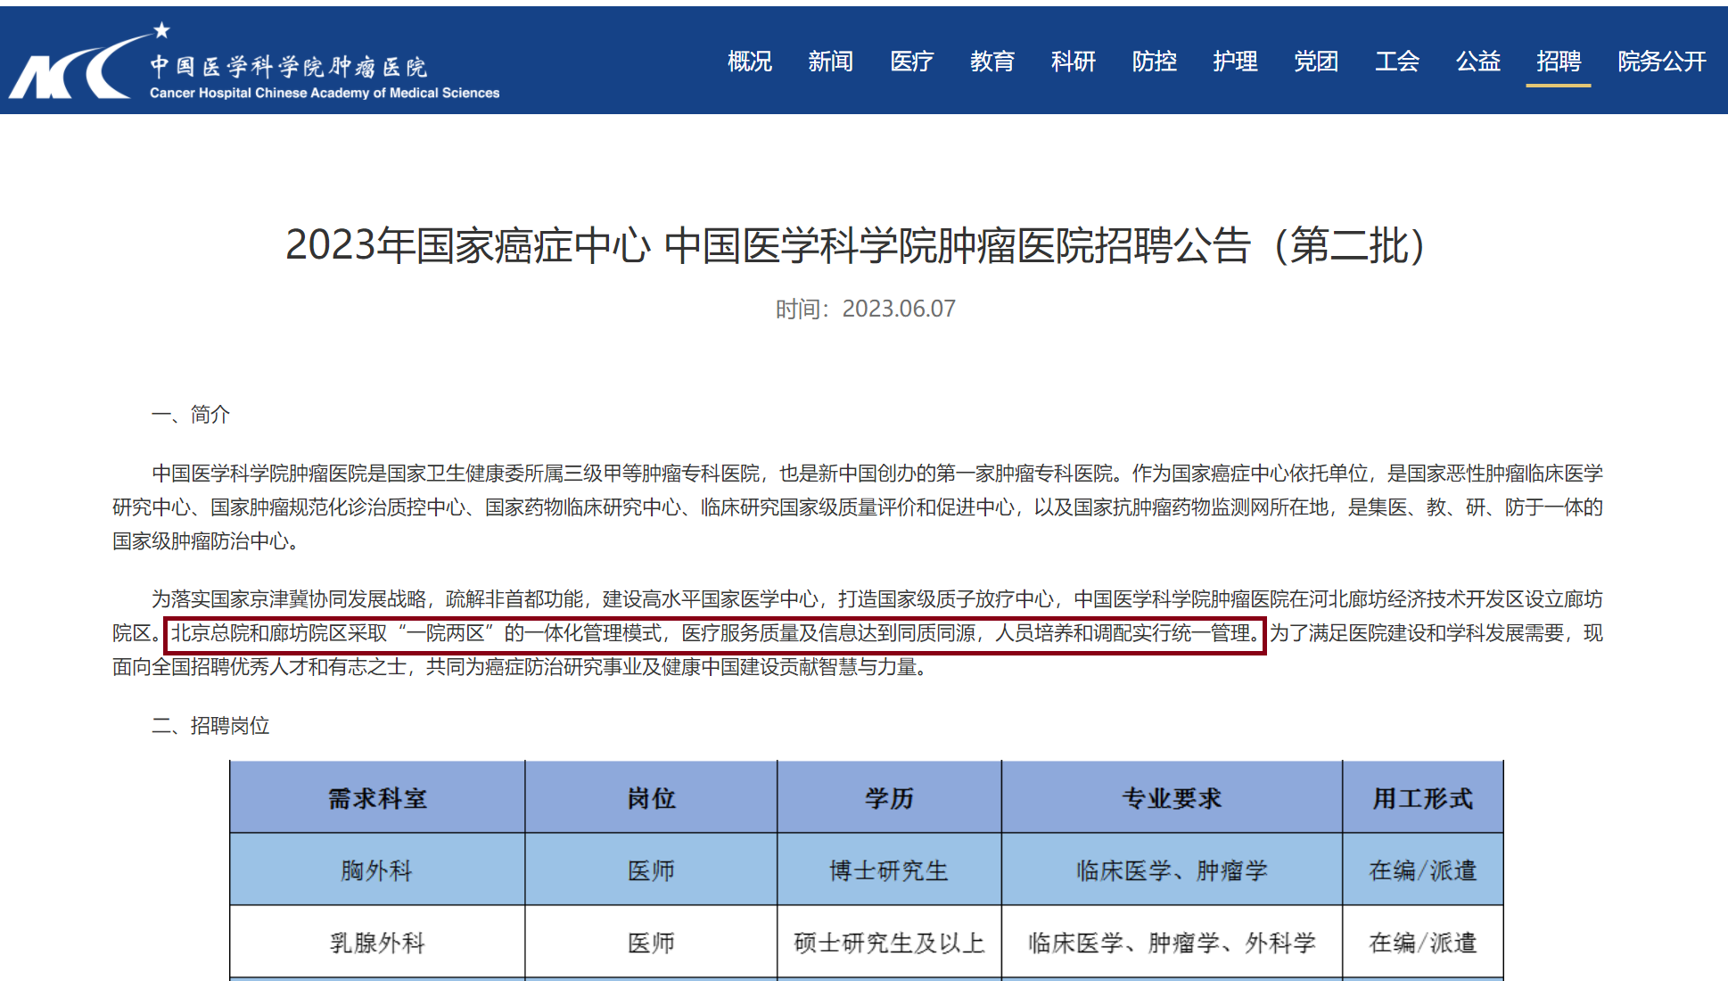Select 医疗 in the top navigation
The image size is (1728, 981).
(911, 62)
